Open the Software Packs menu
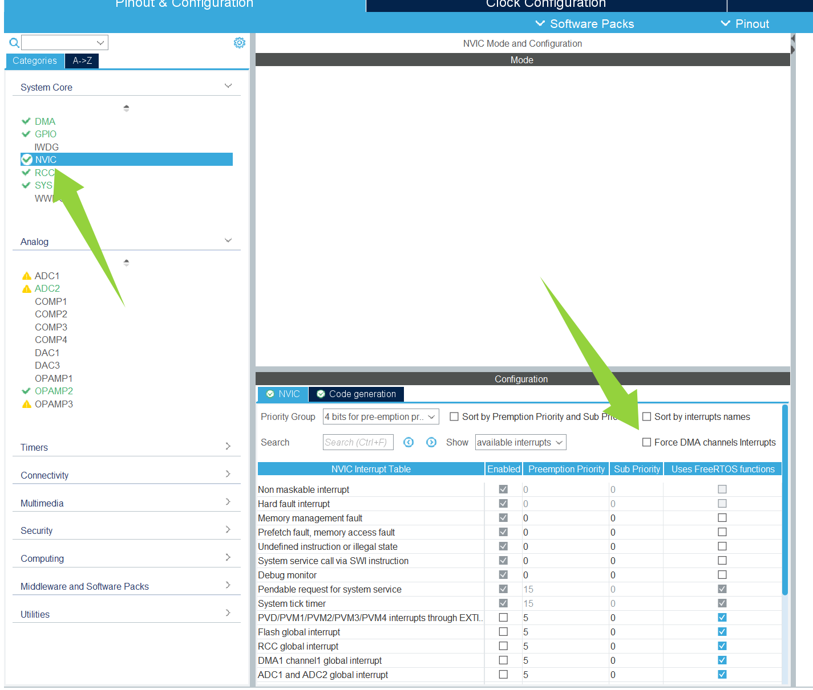 point(585,24)
